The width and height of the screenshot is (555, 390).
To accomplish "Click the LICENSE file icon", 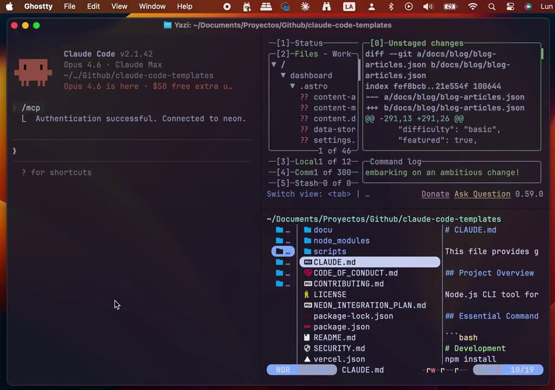I will 307,295.
